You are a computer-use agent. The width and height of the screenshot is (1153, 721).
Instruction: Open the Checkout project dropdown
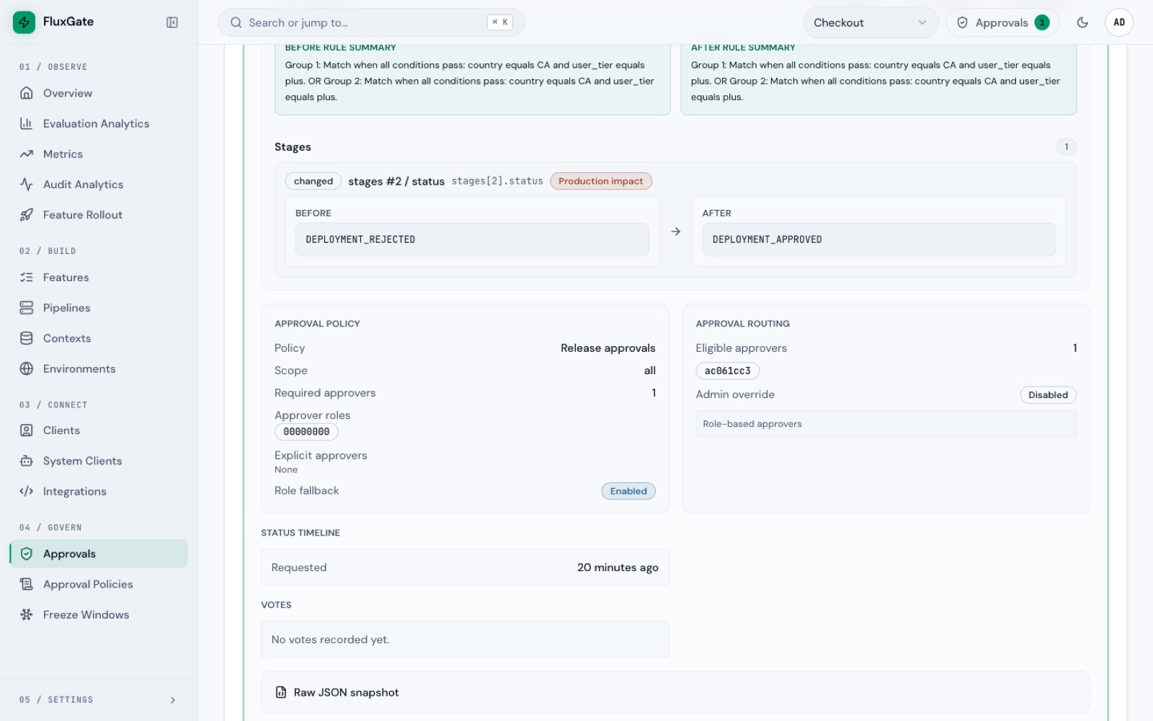click(x=871, y=23)
